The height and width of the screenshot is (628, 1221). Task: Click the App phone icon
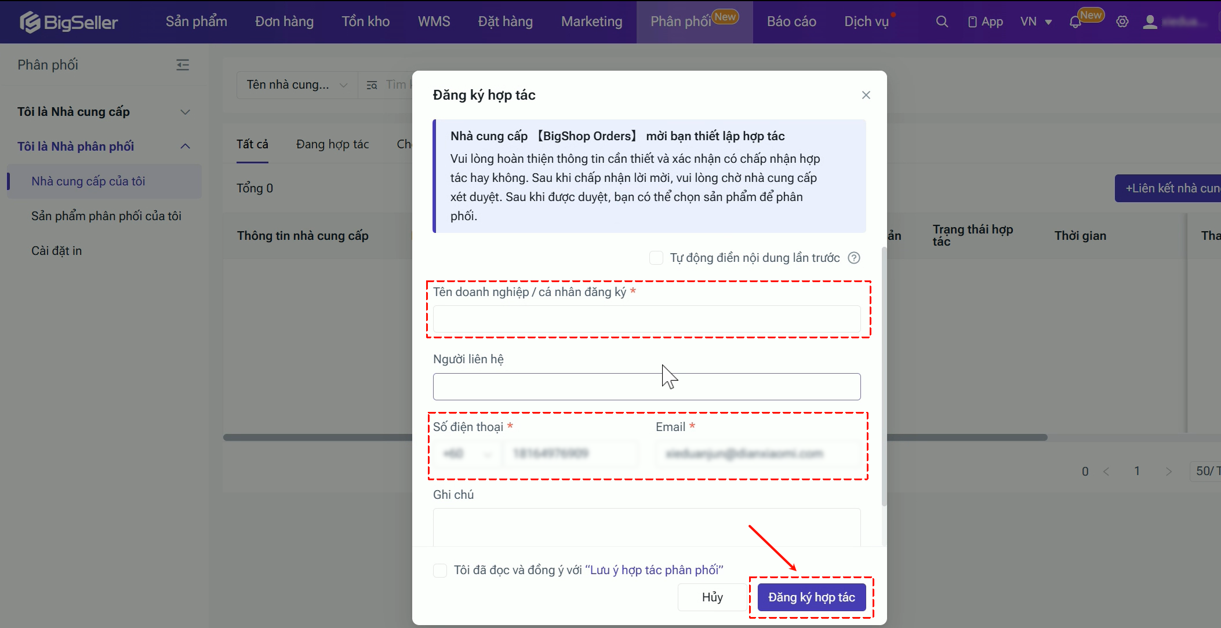point(972,22)
